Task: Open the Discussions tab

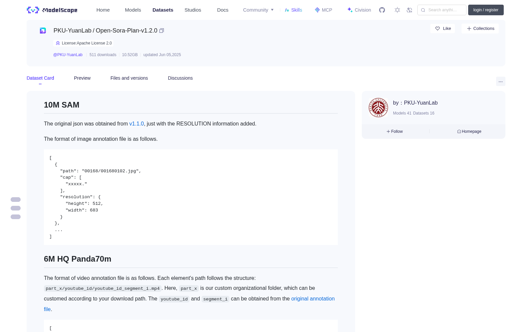Action: (x=180, y=78)
